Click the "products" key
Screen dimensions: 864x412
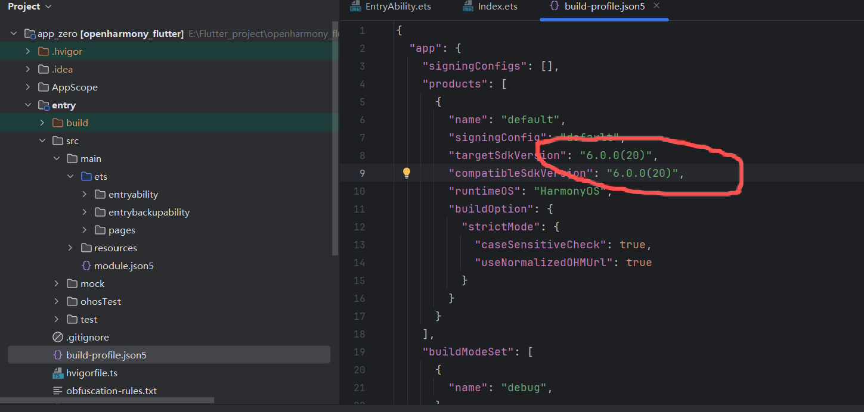pyautogui.click(x=455, y=84)
